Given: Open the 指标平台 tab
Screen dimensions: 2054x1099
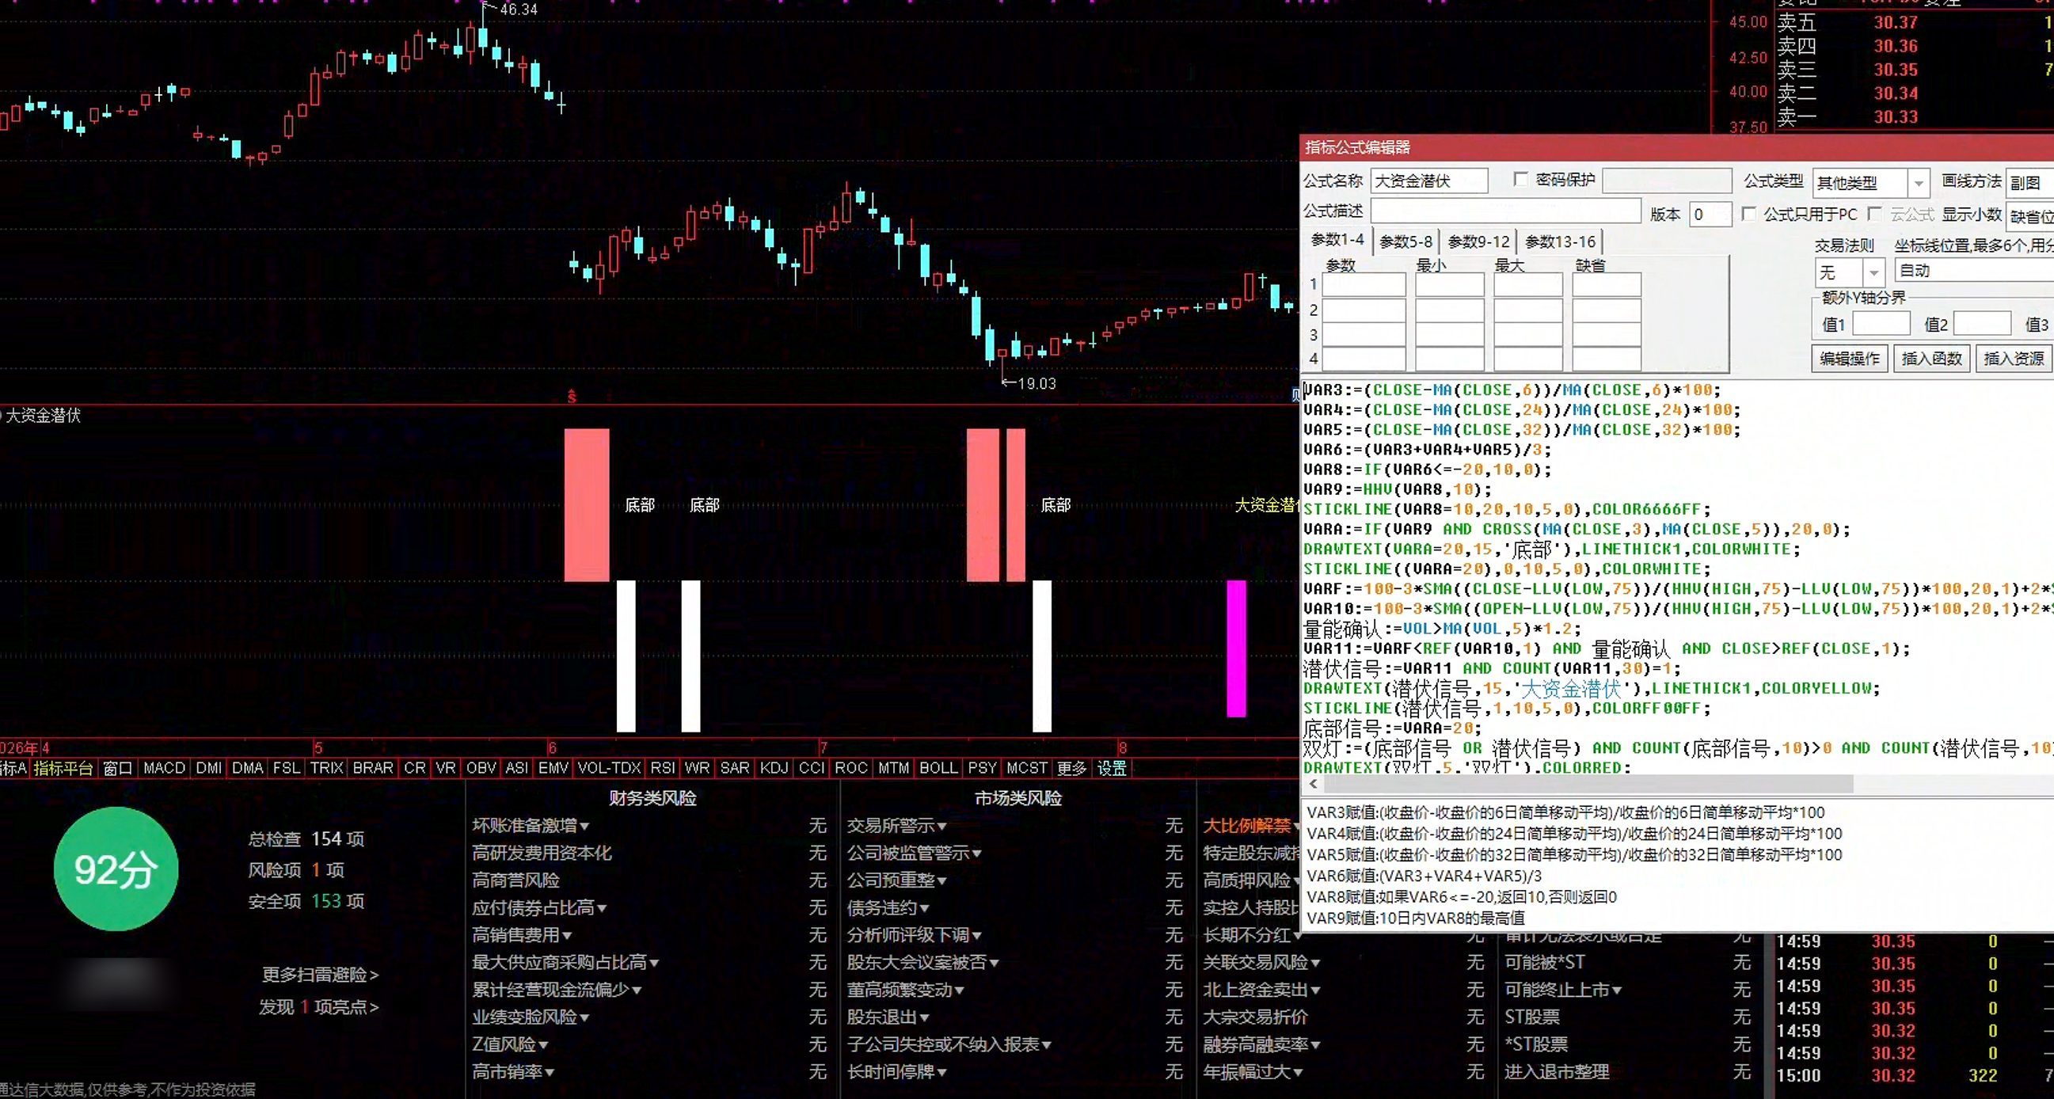Looking at the screenshot, I should click(x=64, y=768).
